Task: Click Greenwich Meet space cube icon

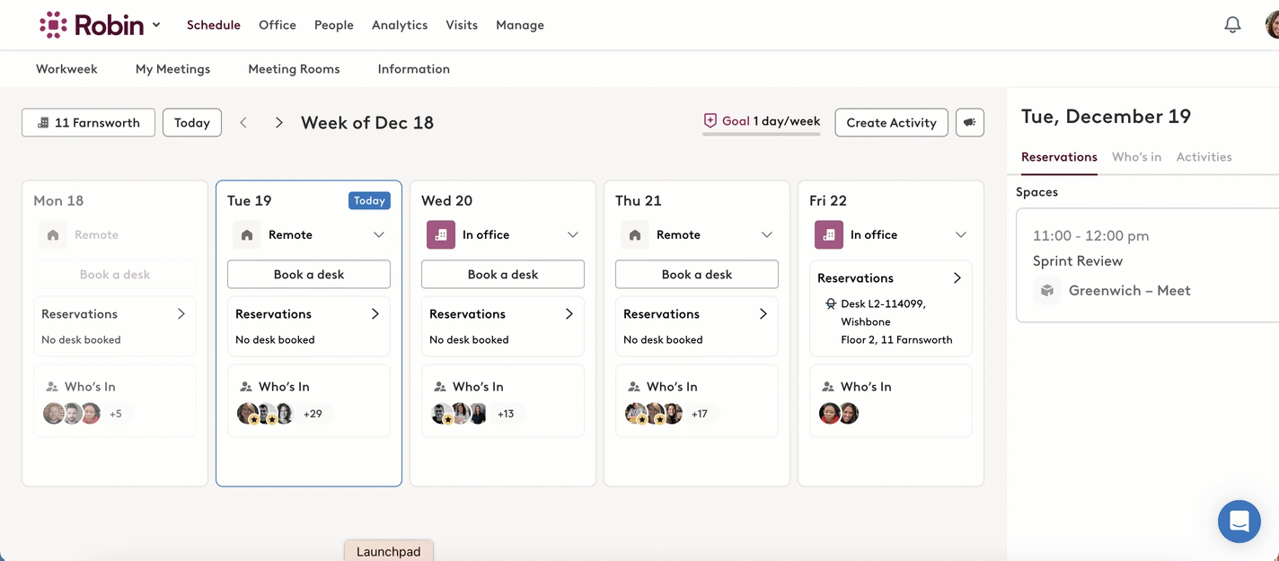Action: (x=1046, y=291)
